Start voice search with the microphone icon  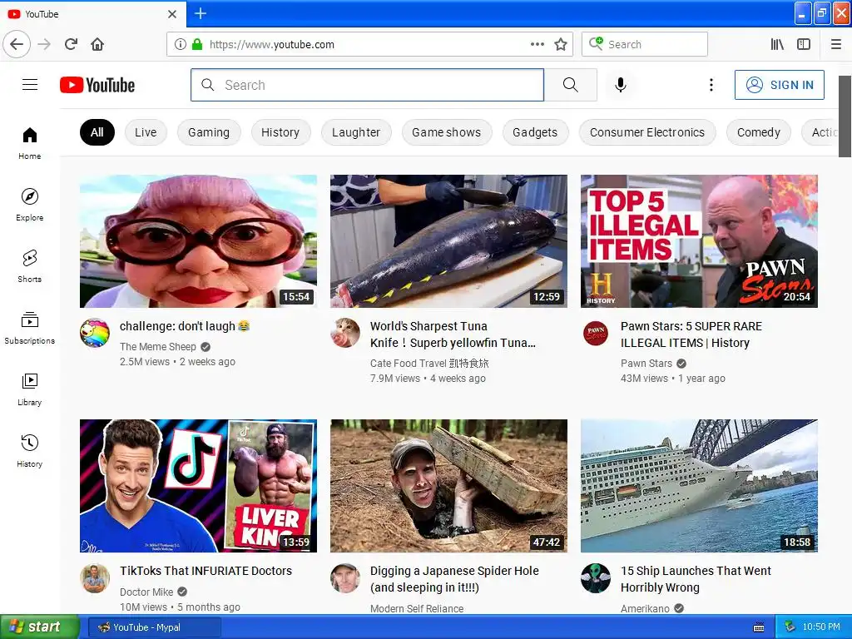point(621,85)
